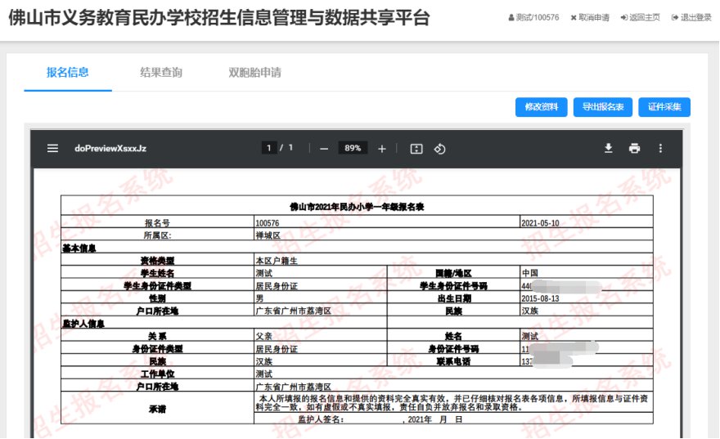
Task: Click the 证件采集 button
Action: tap(664, 107)
